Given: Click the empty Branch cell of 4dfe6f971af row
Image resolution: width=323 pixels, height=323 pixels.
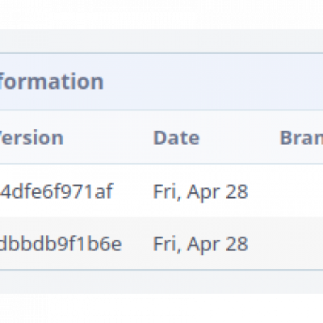Looking at the screenshot, I should (x=301, y=191).
